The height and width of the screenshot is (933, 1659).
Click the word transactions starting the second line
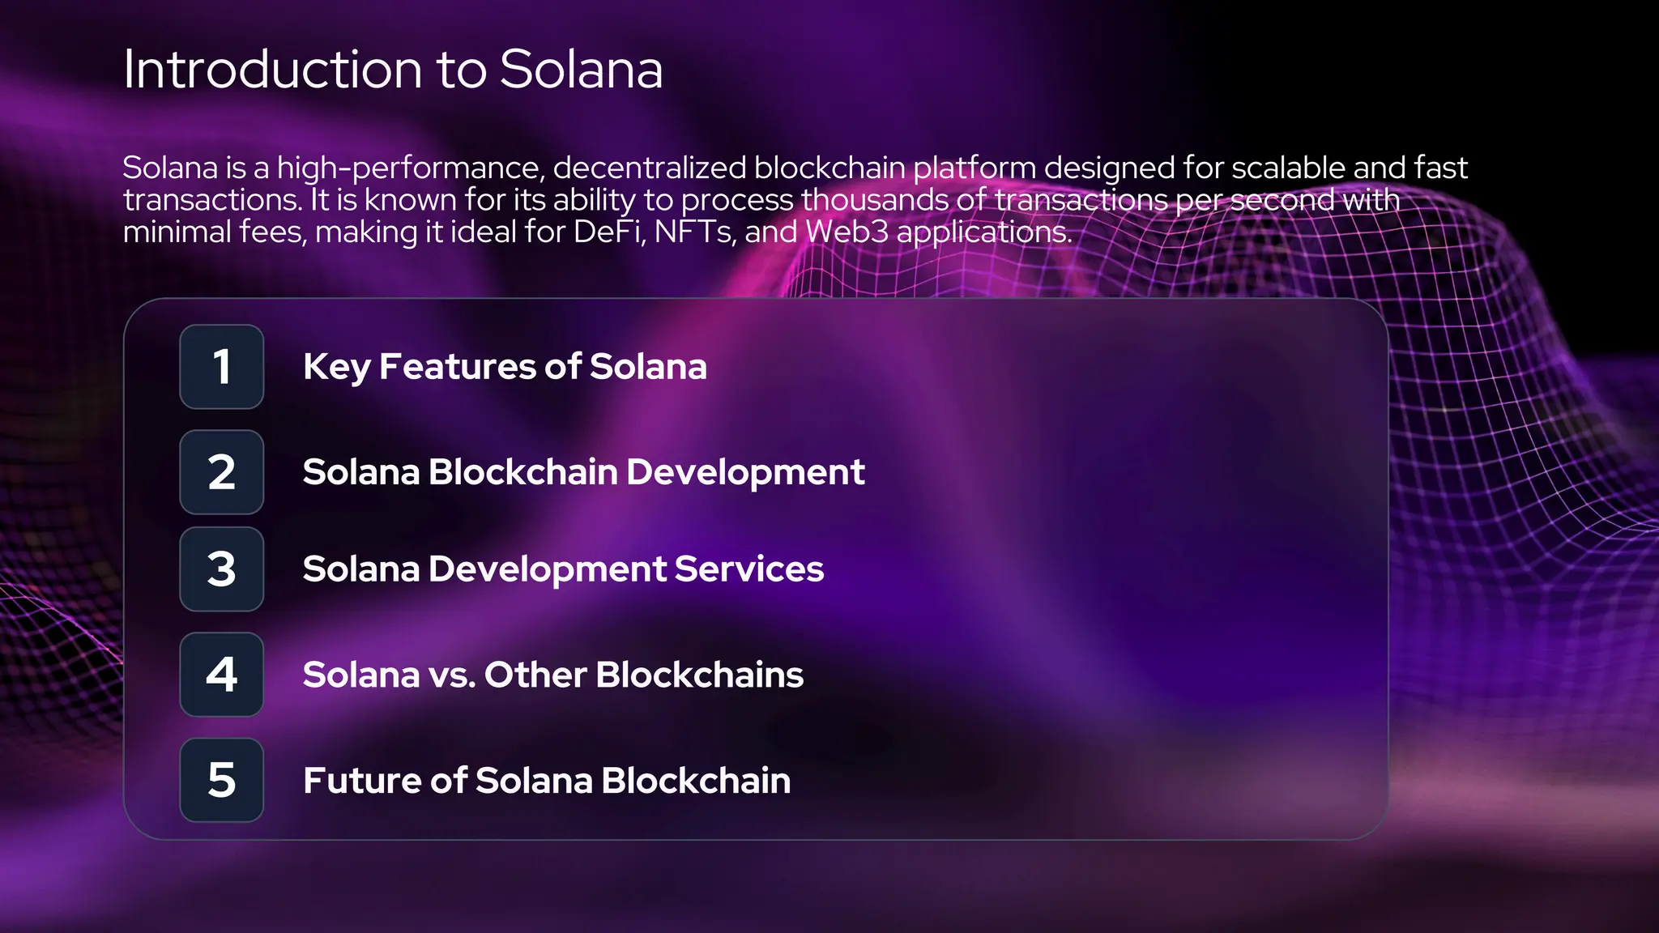[212, 200]
